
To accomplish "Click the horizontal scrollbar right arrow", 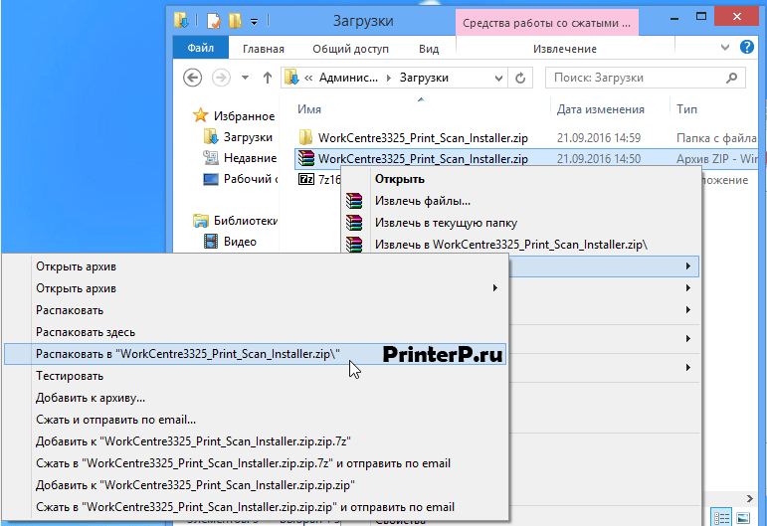I will click(750, 498).
